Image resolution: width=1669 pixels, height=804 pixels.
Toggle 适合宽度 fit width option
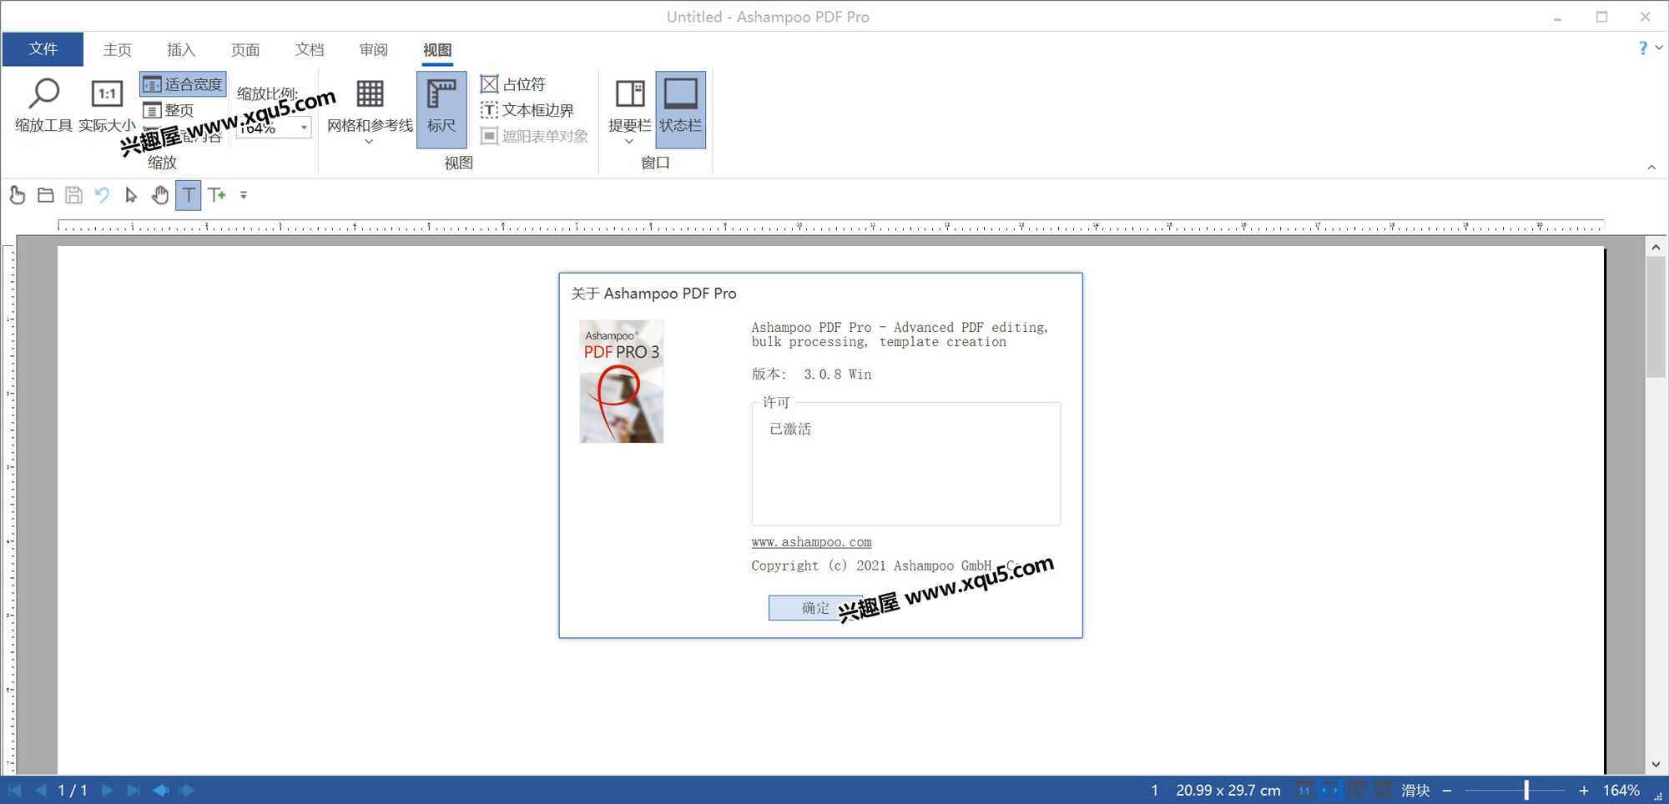point(184,84)
